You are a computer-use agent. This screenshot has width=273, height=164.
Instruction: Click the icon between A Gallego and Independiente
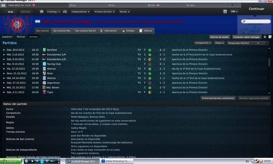(65, 12)
